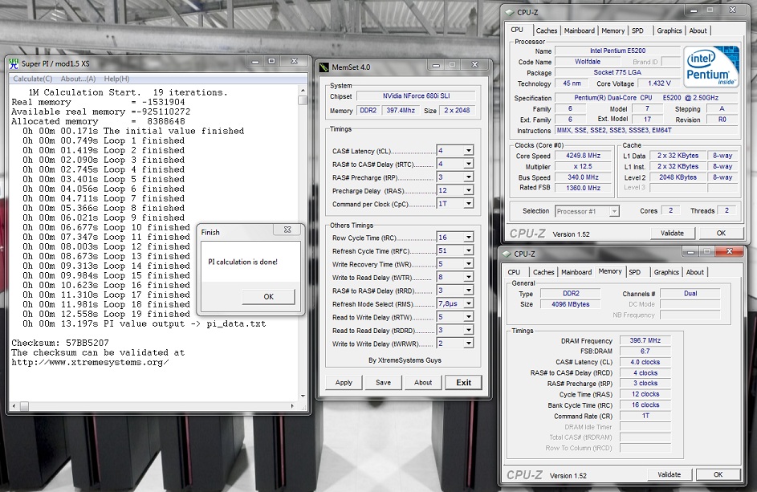Click the NVidia NForce 680i SLI chipset field
The width and height of the screenshot is (757, 492).
click(x=416, y=96)
